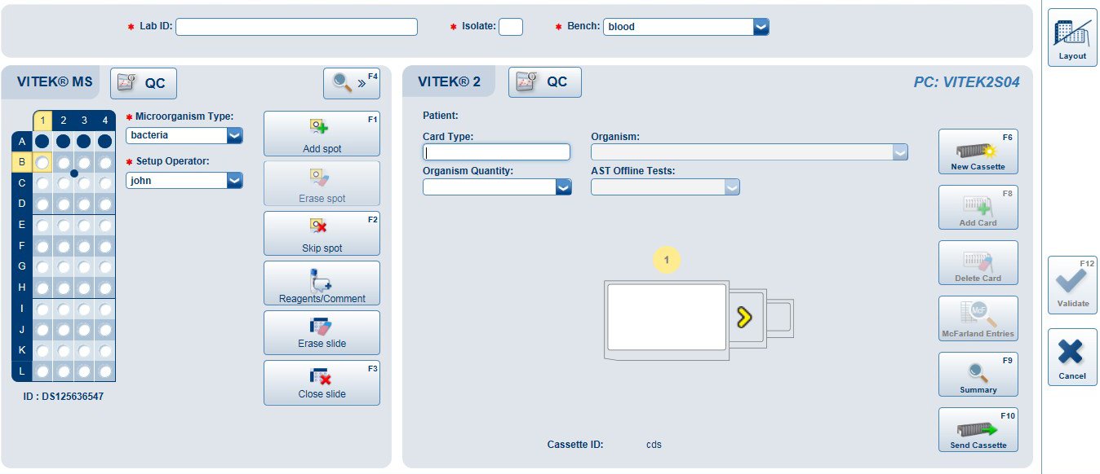Click the Validate checkmark button
The image size is (1100, 474).
[x=1072, y=285]
